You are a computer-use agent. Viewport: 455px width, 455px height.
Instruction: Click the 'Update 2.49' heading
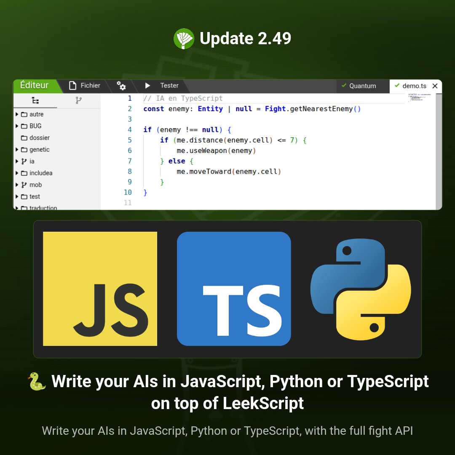246,38
